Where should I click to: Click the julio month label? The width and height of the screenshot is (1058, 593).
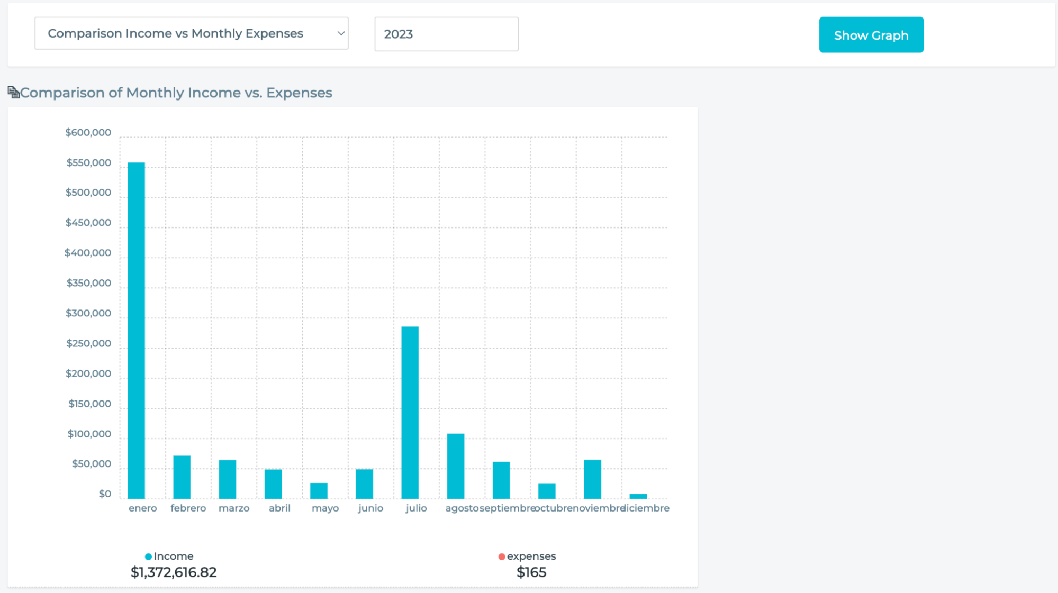tap(416, 508)
